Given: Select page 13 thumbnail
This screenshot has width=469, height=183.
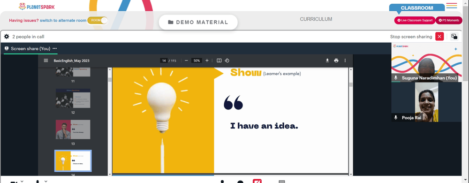Looking at the screenshot, I should tap(73, 130).
